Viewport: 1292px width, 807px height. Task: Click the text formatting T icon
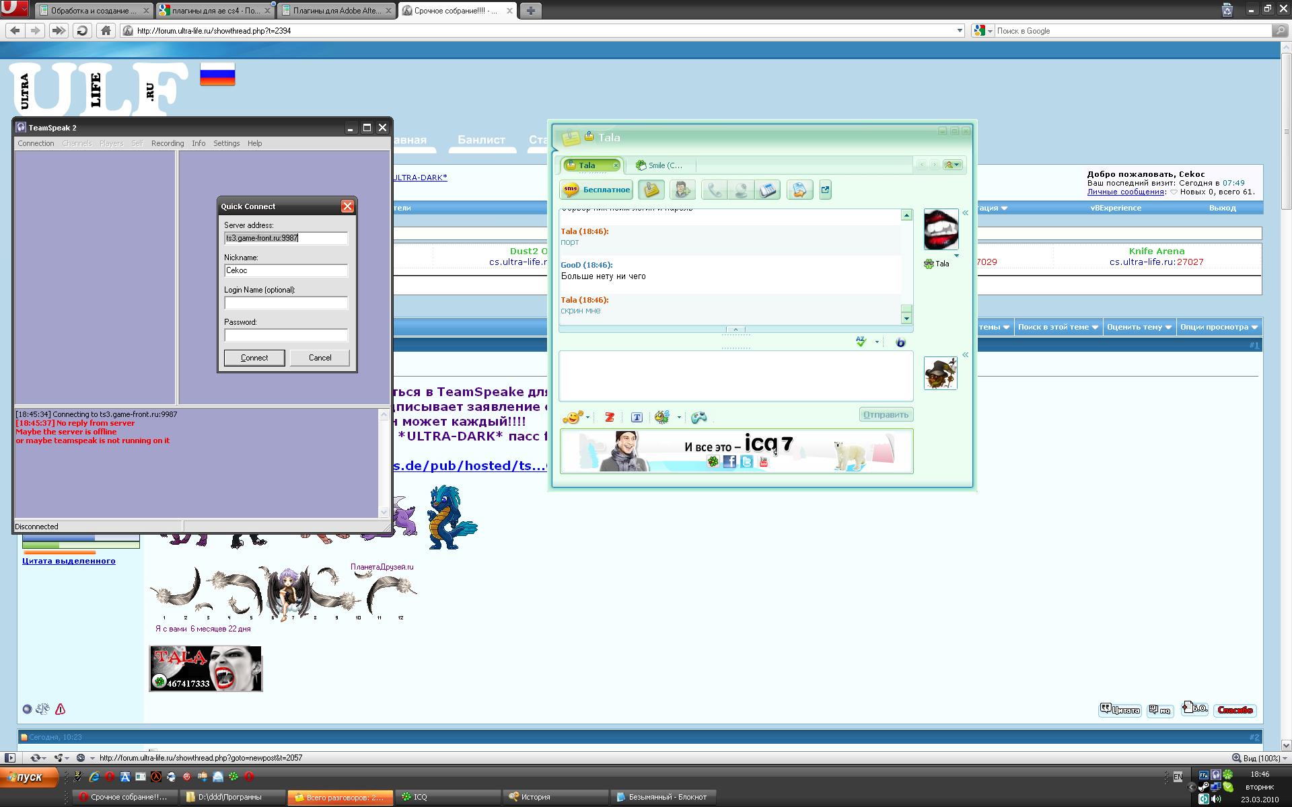click(x=637, y=418)
